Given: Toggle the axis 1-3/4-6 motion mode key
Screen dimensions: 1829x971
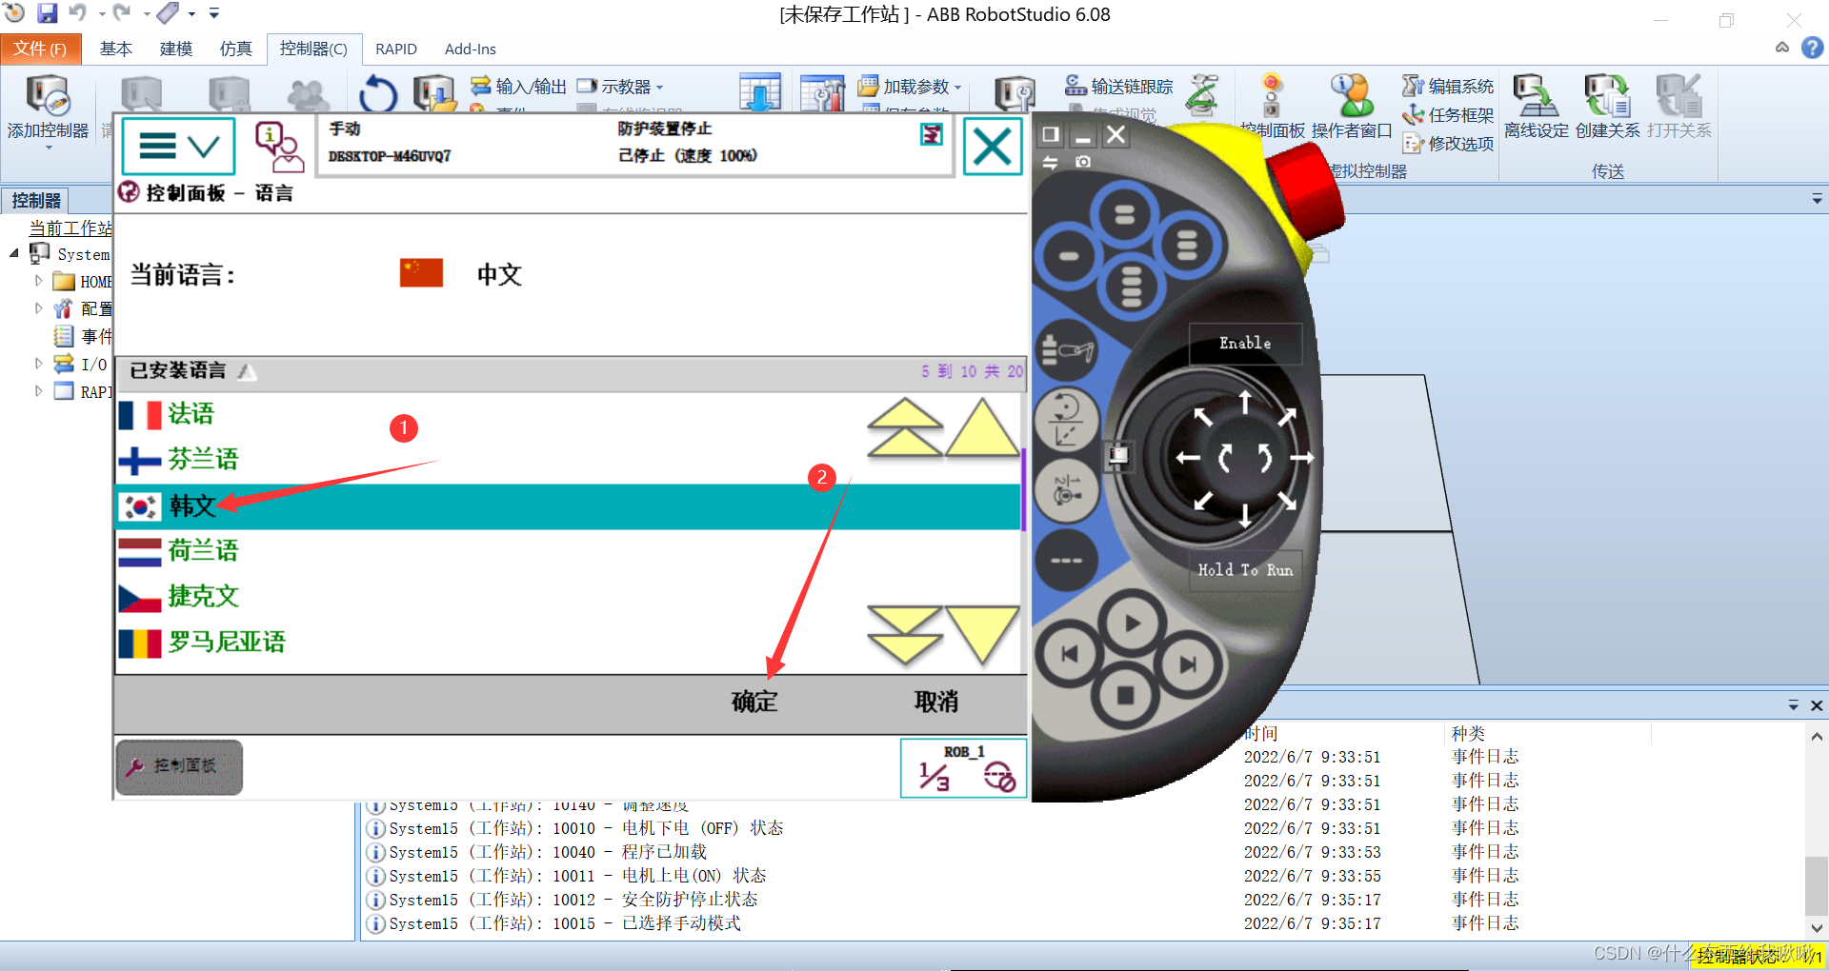Looking at the screenshot, I should tap(1067, 490).
